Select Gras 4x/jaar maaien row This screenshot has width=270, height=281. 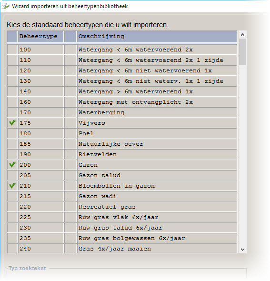pos(122,249)
